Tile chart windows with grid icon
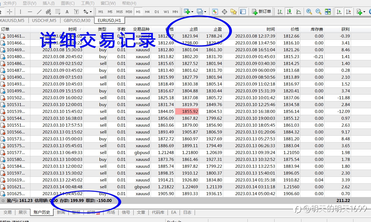The width and height of the screenshot is (371, 222). (328, 12)
